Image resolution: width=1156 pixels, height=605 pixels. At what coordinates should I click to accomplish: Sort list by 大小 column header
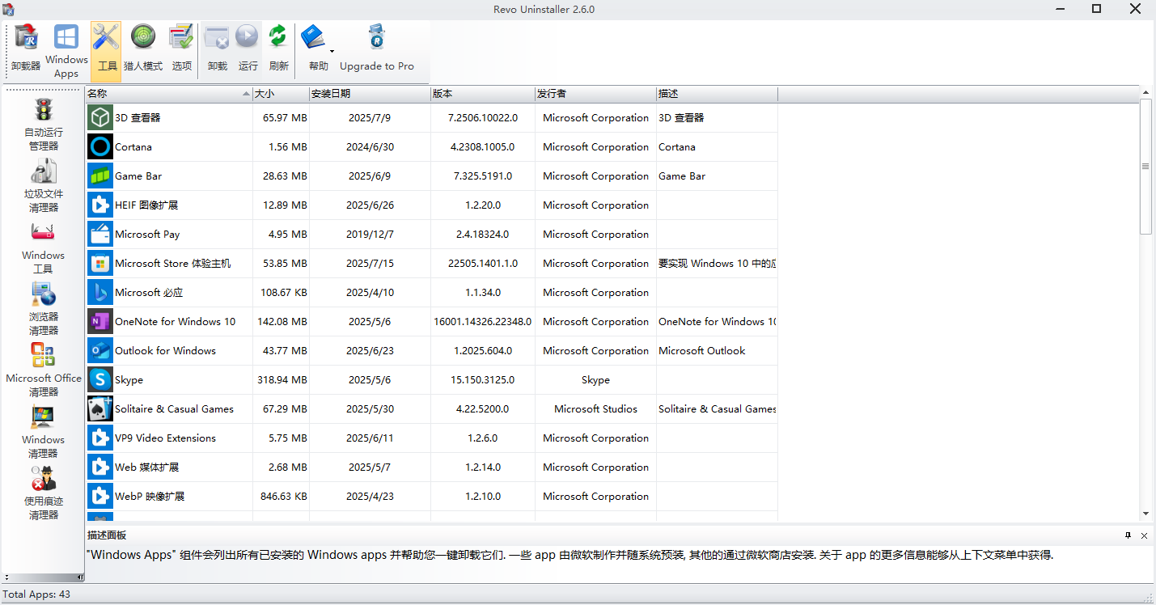281,94
